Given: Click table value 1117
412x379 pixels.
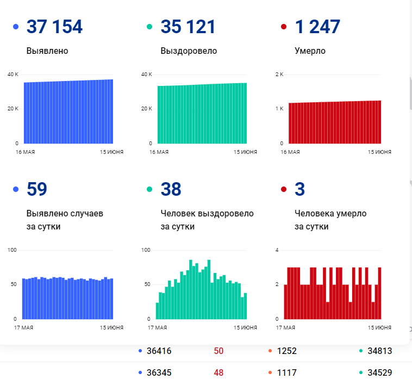Looking at the screenshot, I should [286, 372].
